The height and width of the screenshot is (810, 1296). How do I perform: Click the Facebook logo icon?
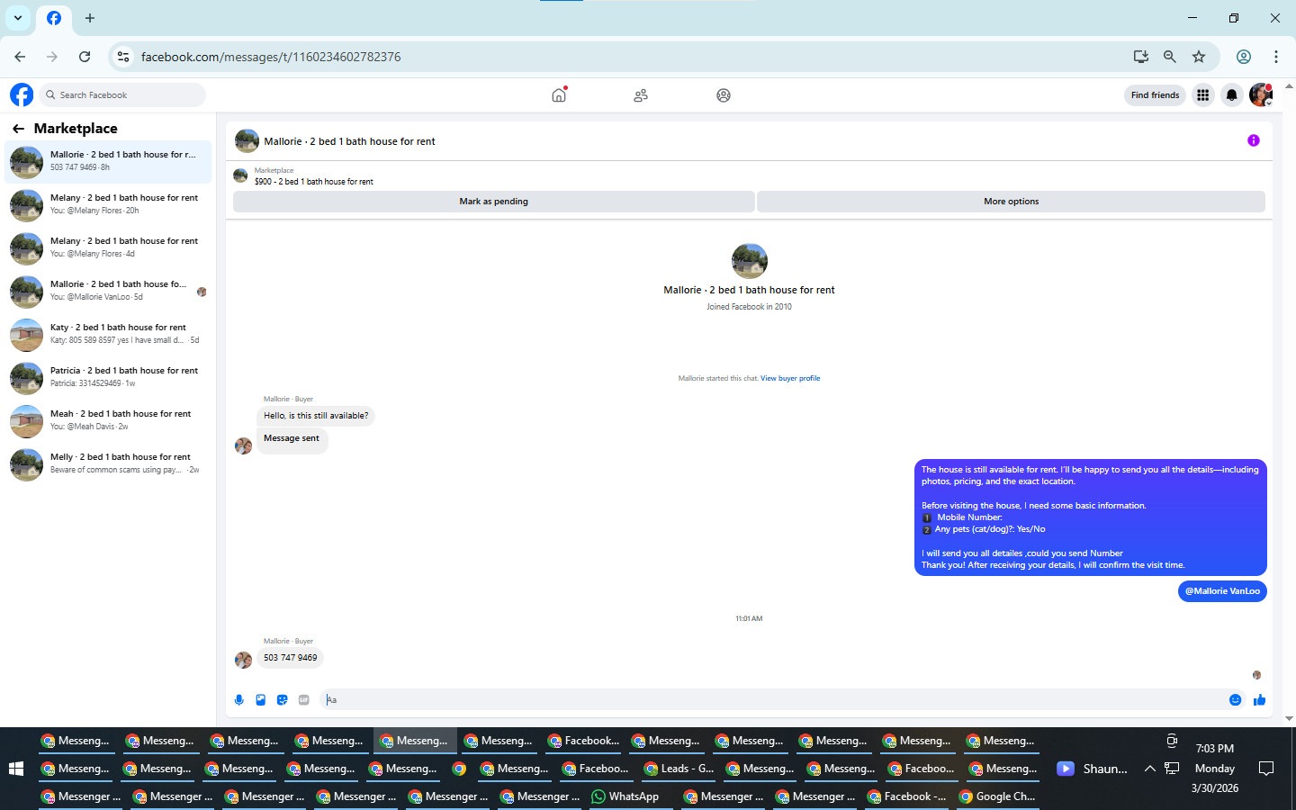coord(22,94)
